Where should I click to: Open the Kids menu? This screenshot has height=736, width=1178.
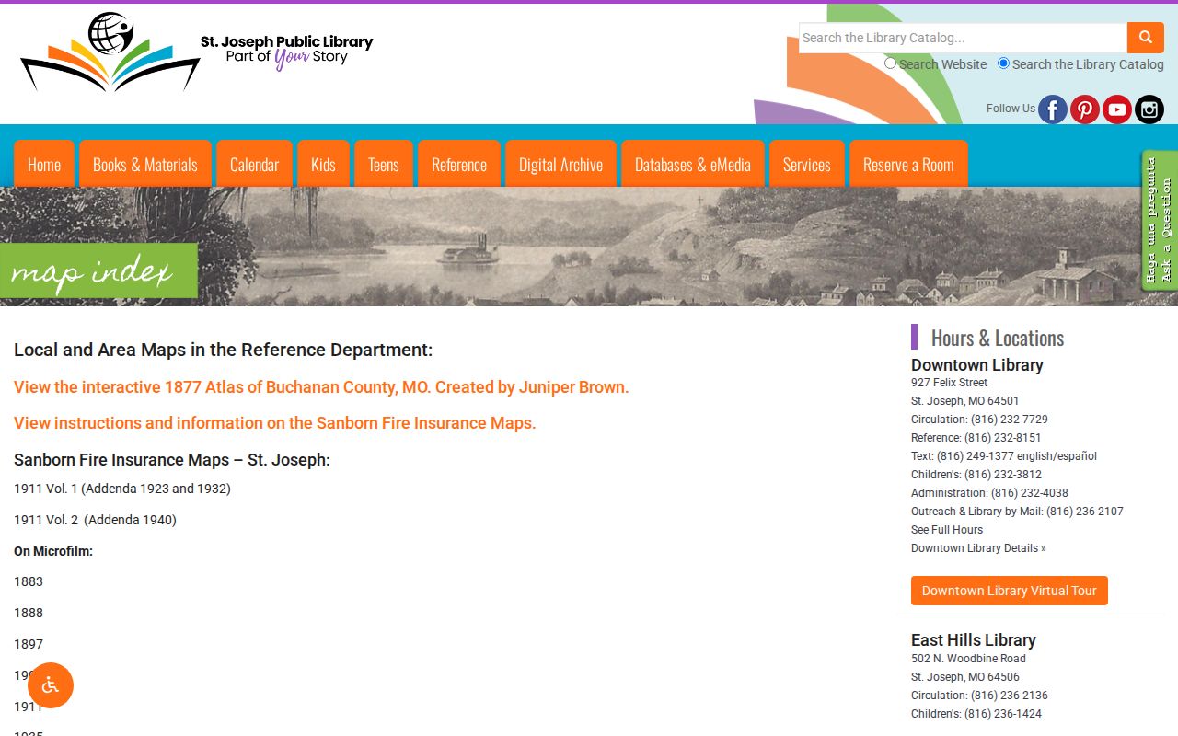coord(323,164)
